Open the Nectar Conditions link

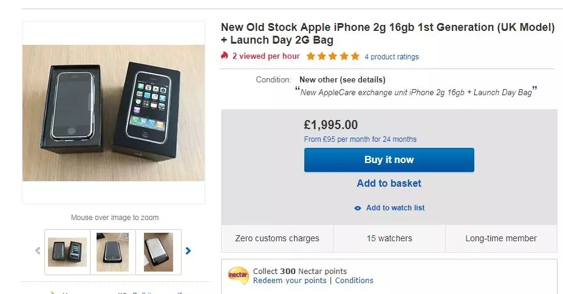click(354, 281)
